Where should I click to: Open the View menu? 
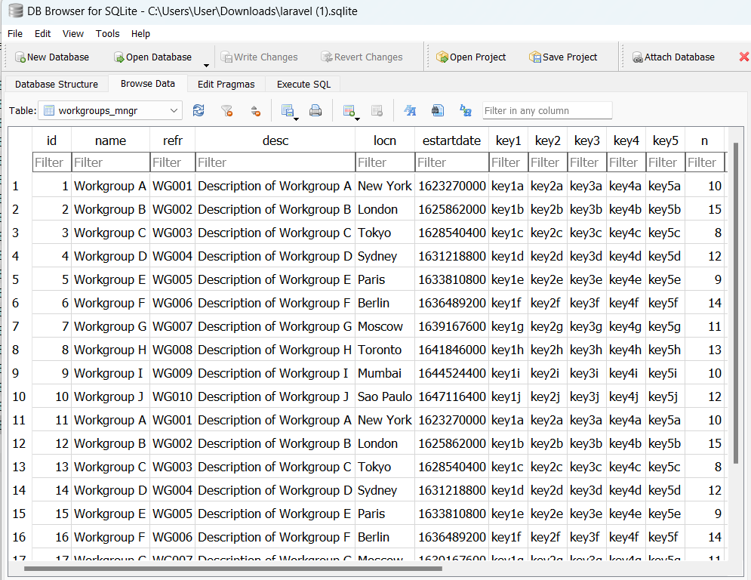[72, 33]
